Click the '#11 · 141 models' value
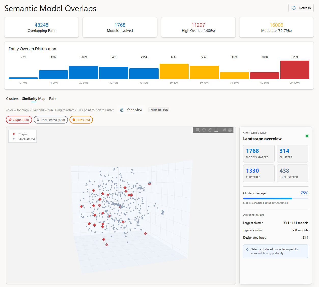319x287 pixels. pos(296,223)
